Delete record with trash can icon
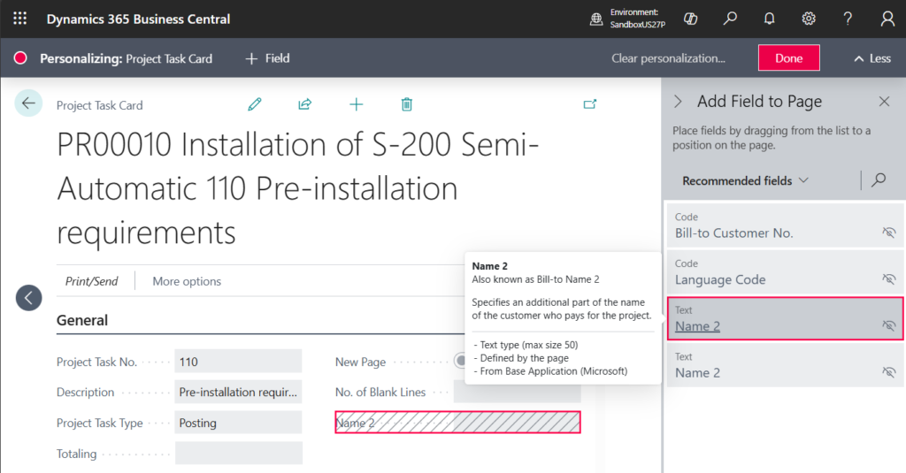906x473 pixels. [x=407, y=104]
